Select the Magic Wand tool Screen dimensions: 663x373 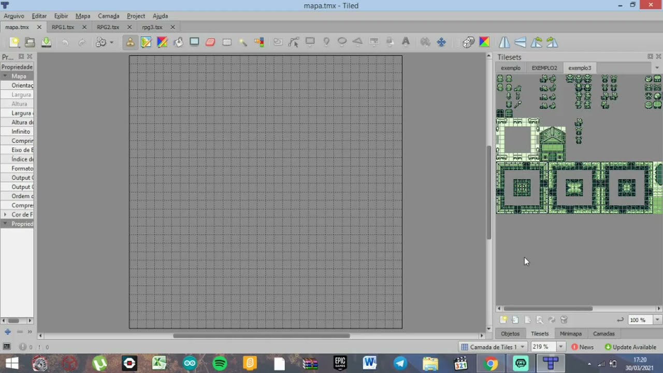(x=243, y=42)
